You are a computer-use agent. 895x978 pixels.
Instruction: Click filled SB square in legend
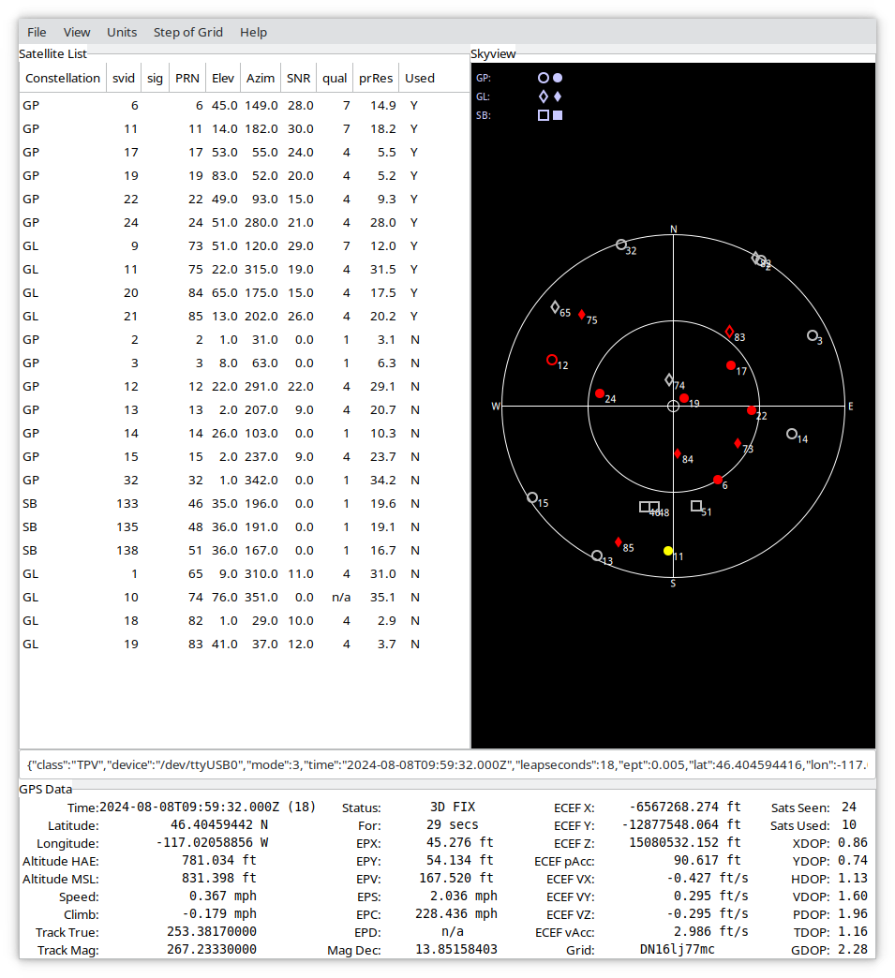point(558,115)
